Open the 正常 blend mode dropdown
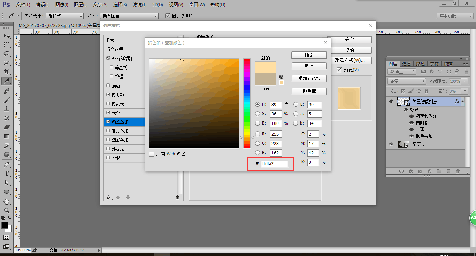476x256 pixels. click(406, 81)
